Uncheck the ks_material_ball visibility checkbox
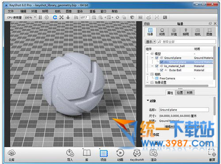Screen dimensions: 221x164 point(157,66)
